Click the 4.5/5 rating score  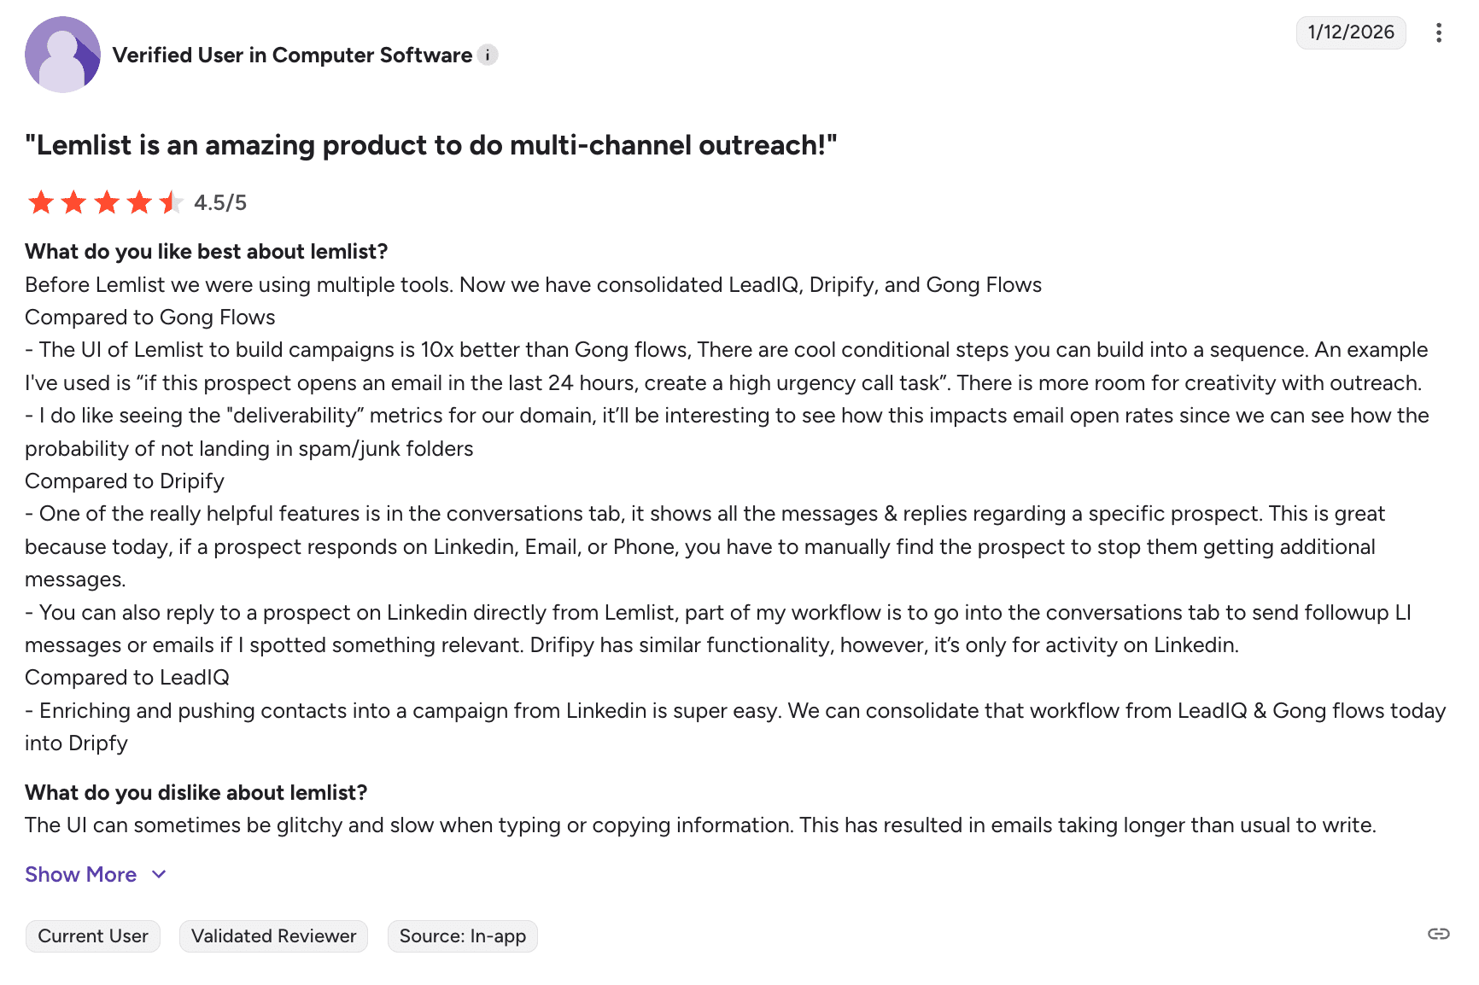tap(220, 203)
